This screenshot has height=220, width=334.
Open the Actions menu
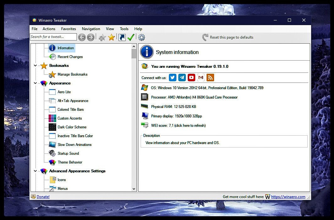pos(49,29)
